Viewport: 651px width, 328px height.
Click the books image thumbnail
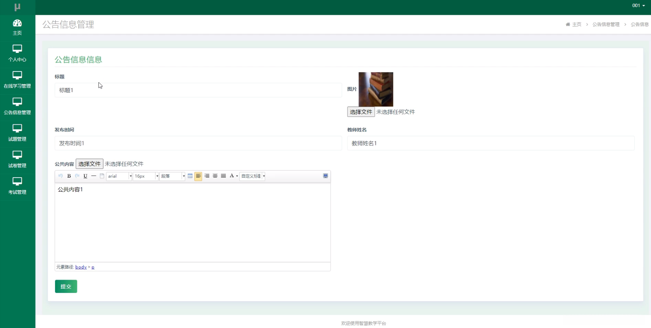click(x=376, y=89)
